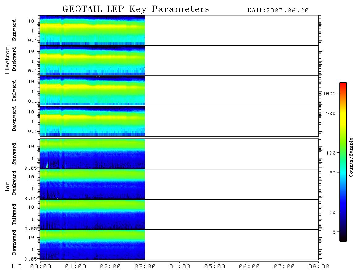Select the Electron "Duskward" panel label
Image resolution: width=353 pixels, height=272 pixels.
pyautogui.click(x=14, y=59)
